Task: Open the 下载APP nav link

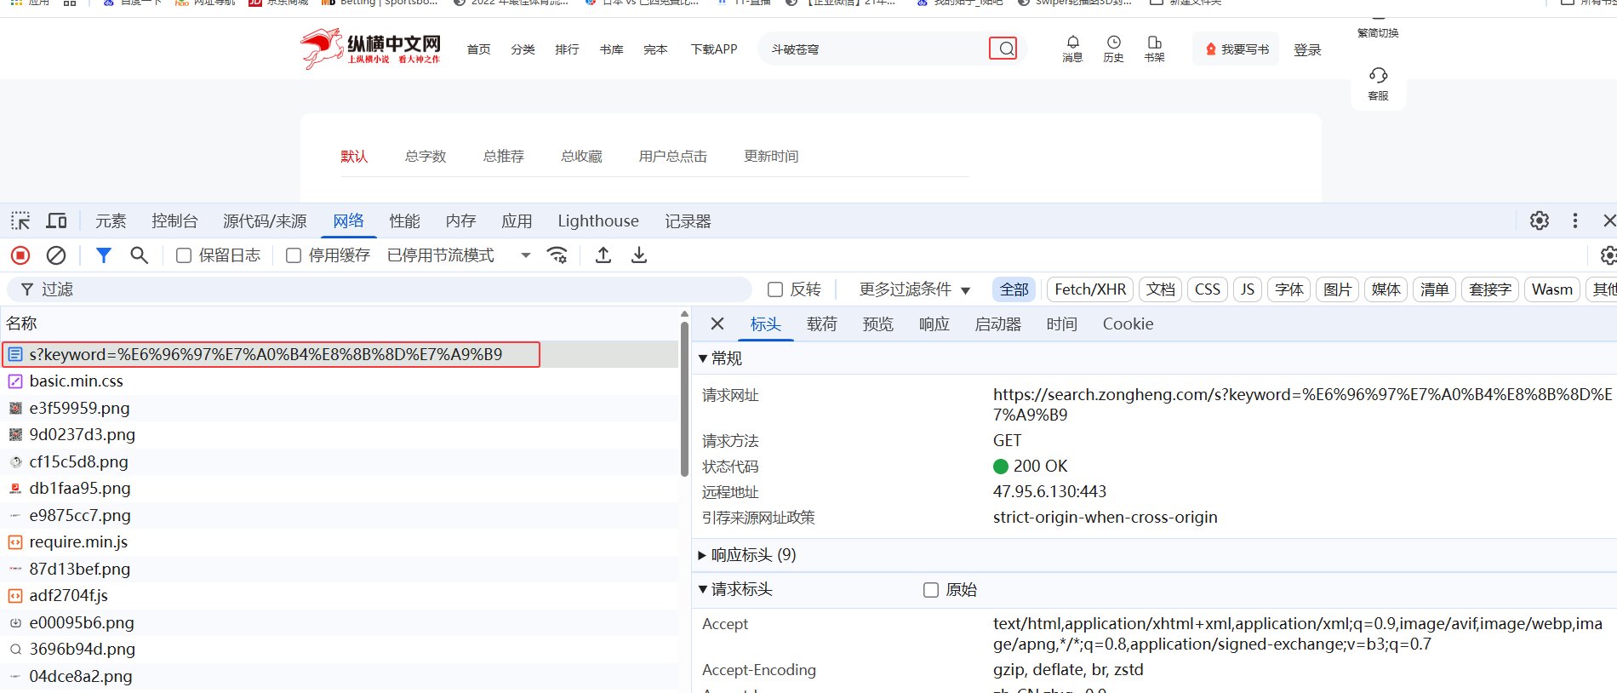Action: [x=714, y=49]
